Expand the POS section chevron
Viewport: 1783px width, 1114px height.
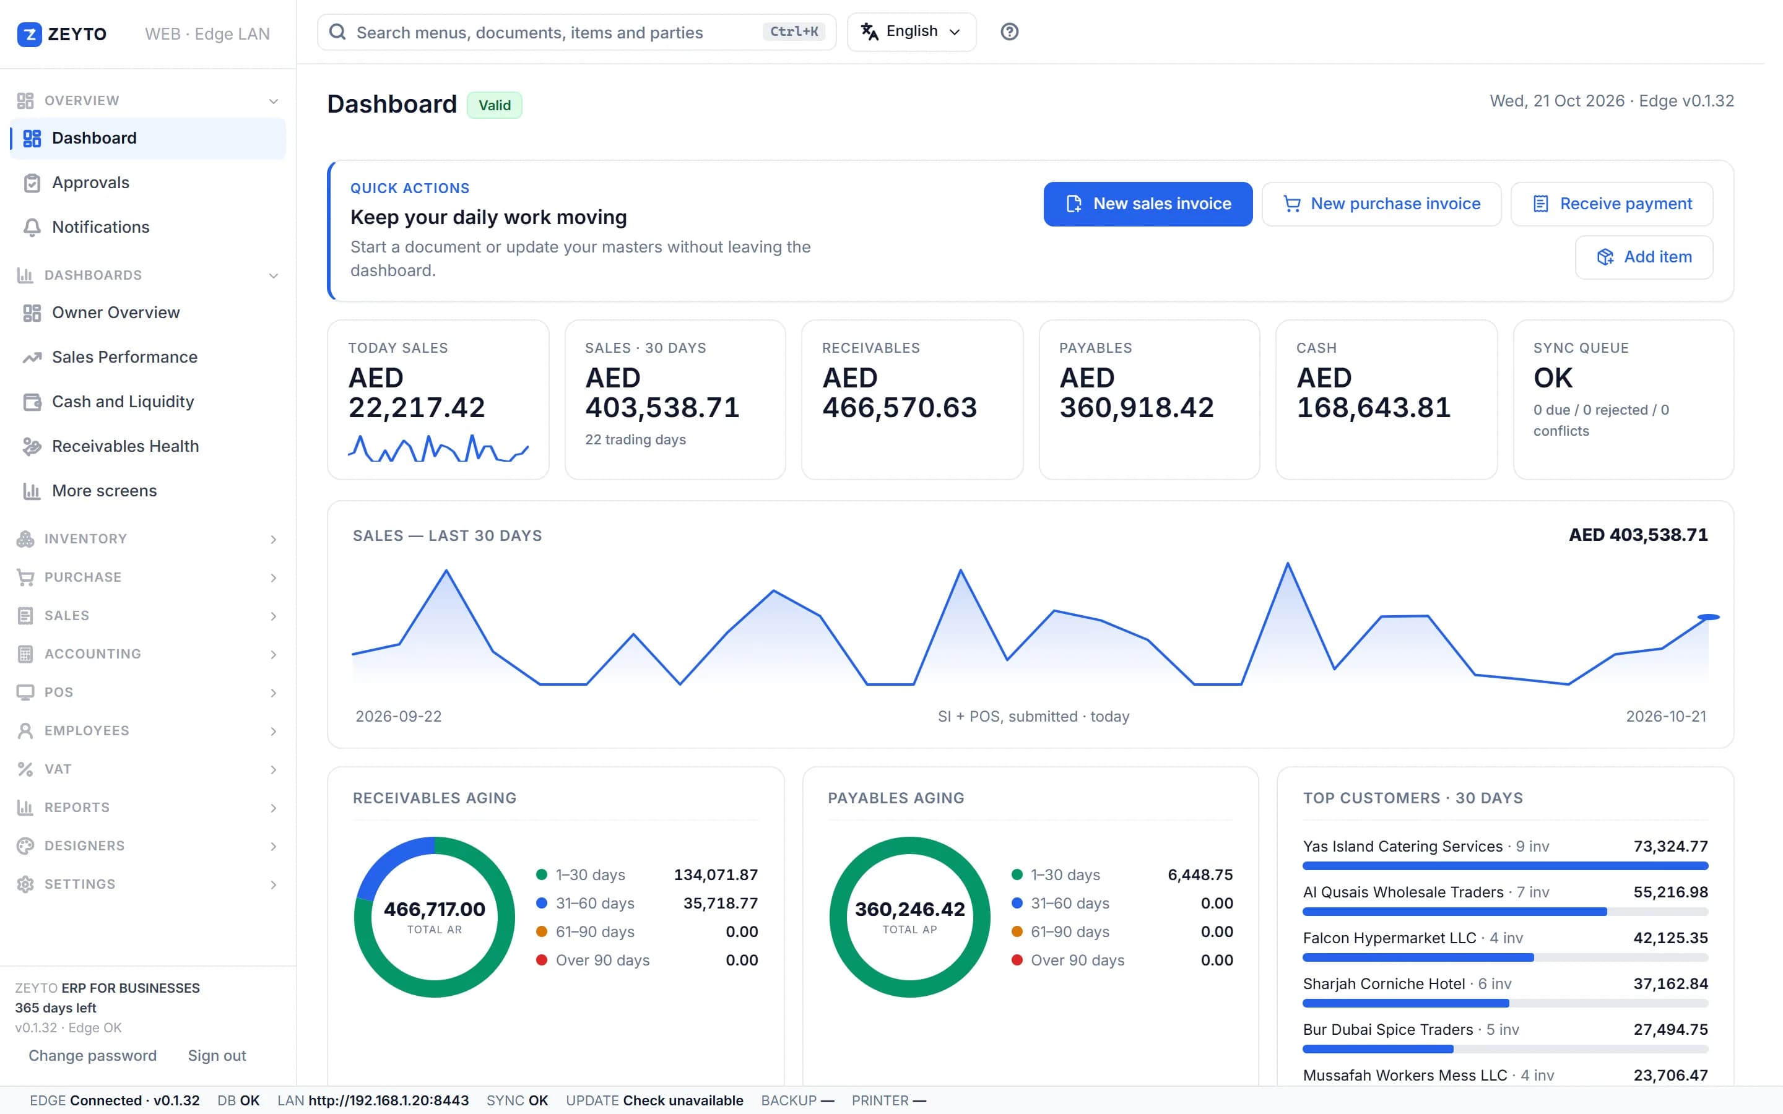274,693
